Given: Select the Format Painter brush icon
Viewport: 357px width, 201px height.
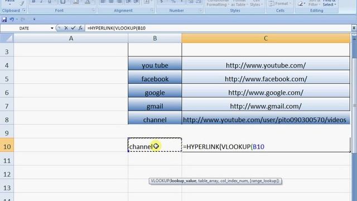Looking at the screenshot, I should click(x=22, y=3).
